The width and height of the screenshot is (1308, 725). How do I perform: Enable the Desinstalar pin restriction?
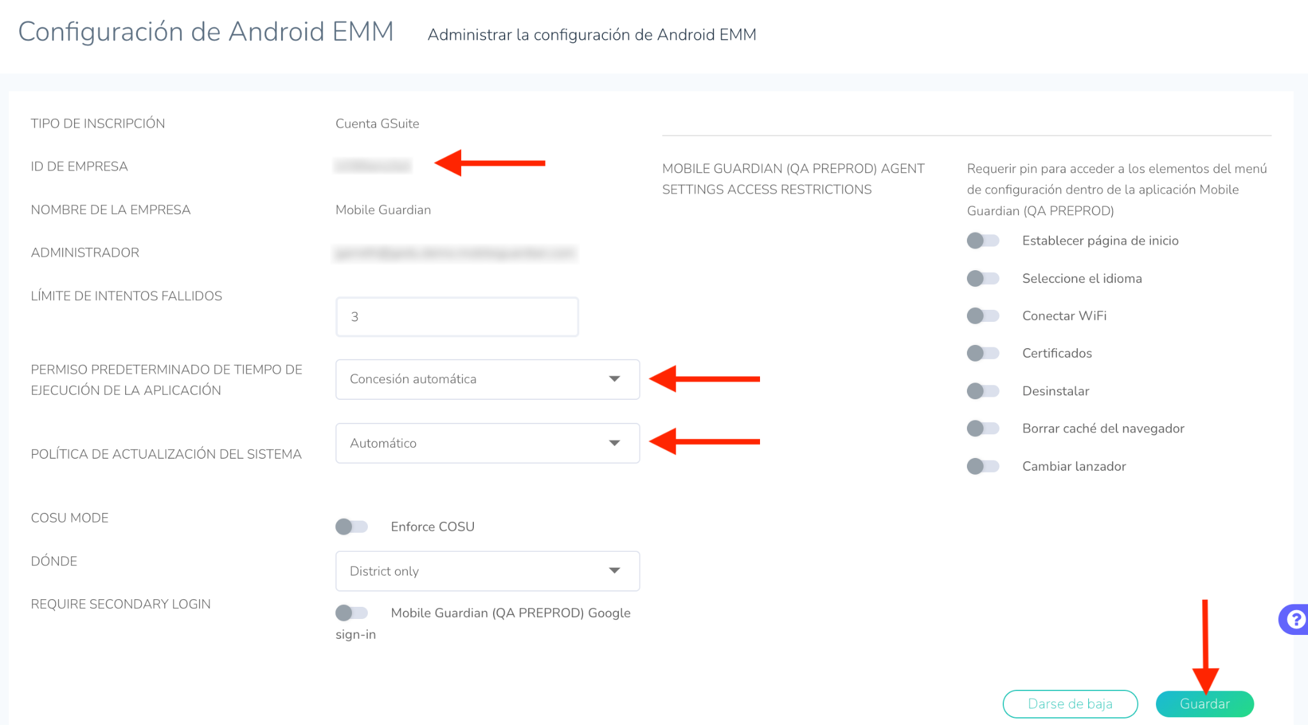983,391
